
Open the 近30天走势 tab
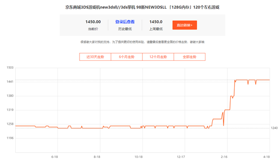pyautogui.click(x=95, y=57)
